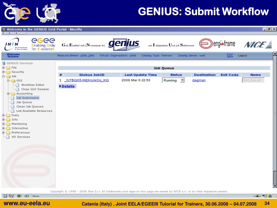Click the '2006 Mar 6 22:53' cell

click(136, 80)
